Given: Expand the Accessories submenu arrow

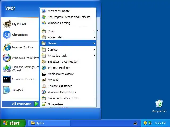Looking at the screenshot, I should coord(94,37).
